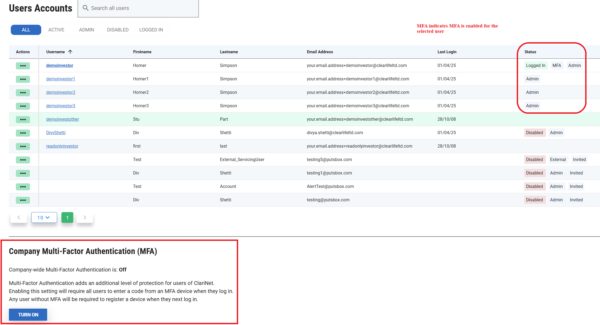Open actions menu for AlertTest@putsbox.com row
Viewport: 600px width, 325px height.
pos(23,187)
